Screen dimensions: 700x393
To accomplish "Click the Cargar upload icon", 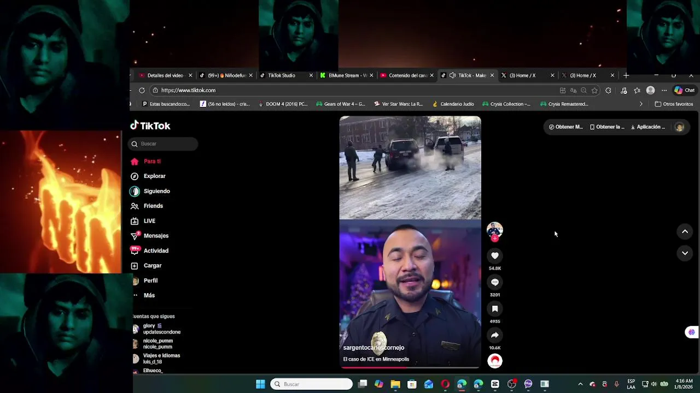I will pos(135,266).
